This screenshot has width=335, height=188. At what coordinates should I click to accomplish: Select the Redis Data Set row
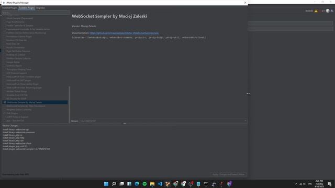35,44
